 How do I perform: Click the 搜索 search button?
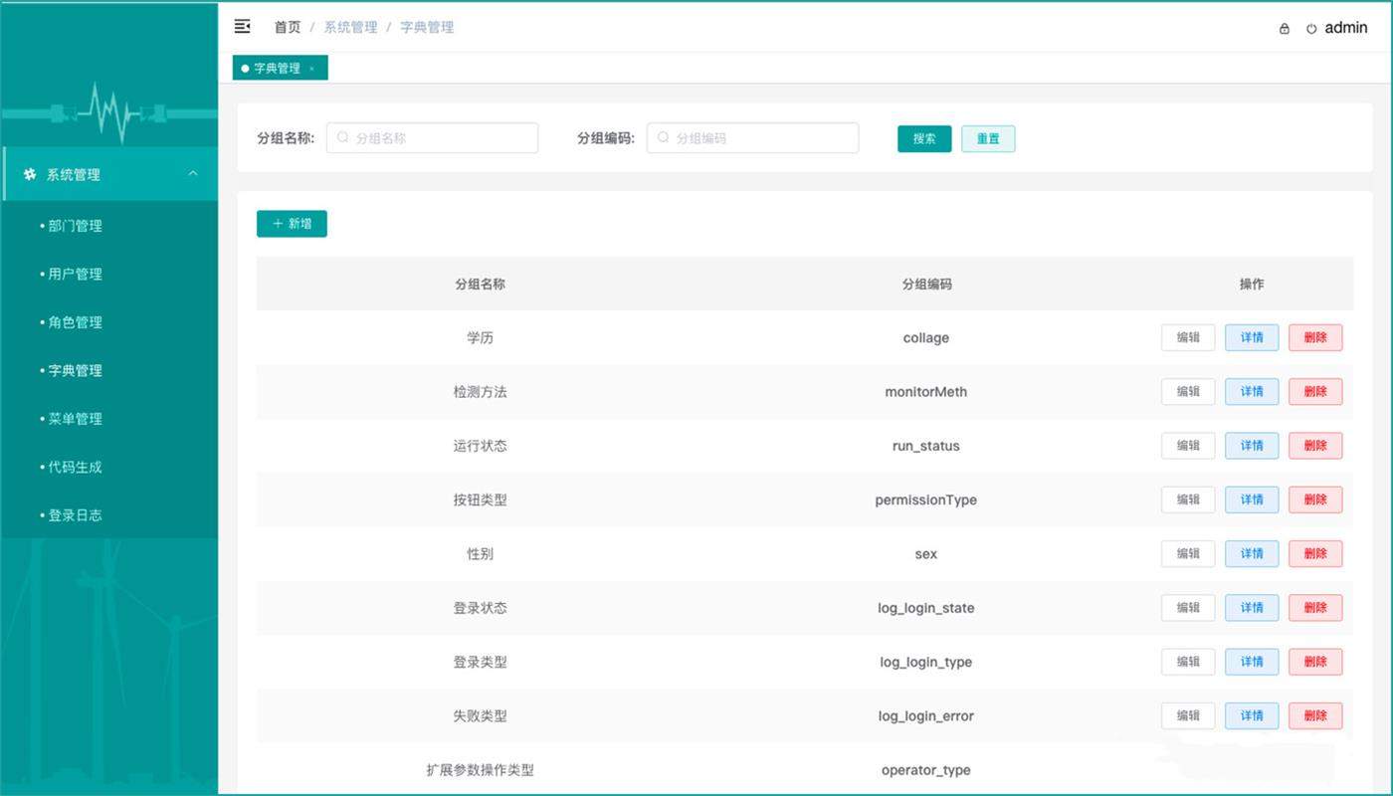923,138
